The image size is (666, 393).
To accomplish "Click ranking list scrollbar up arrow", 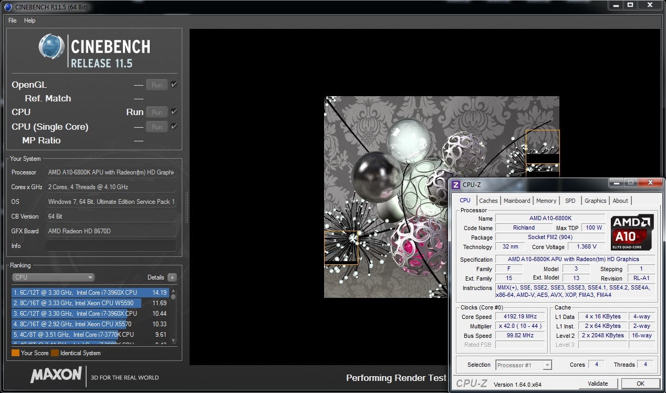I will pyautogui.click(x=173, y=291).
